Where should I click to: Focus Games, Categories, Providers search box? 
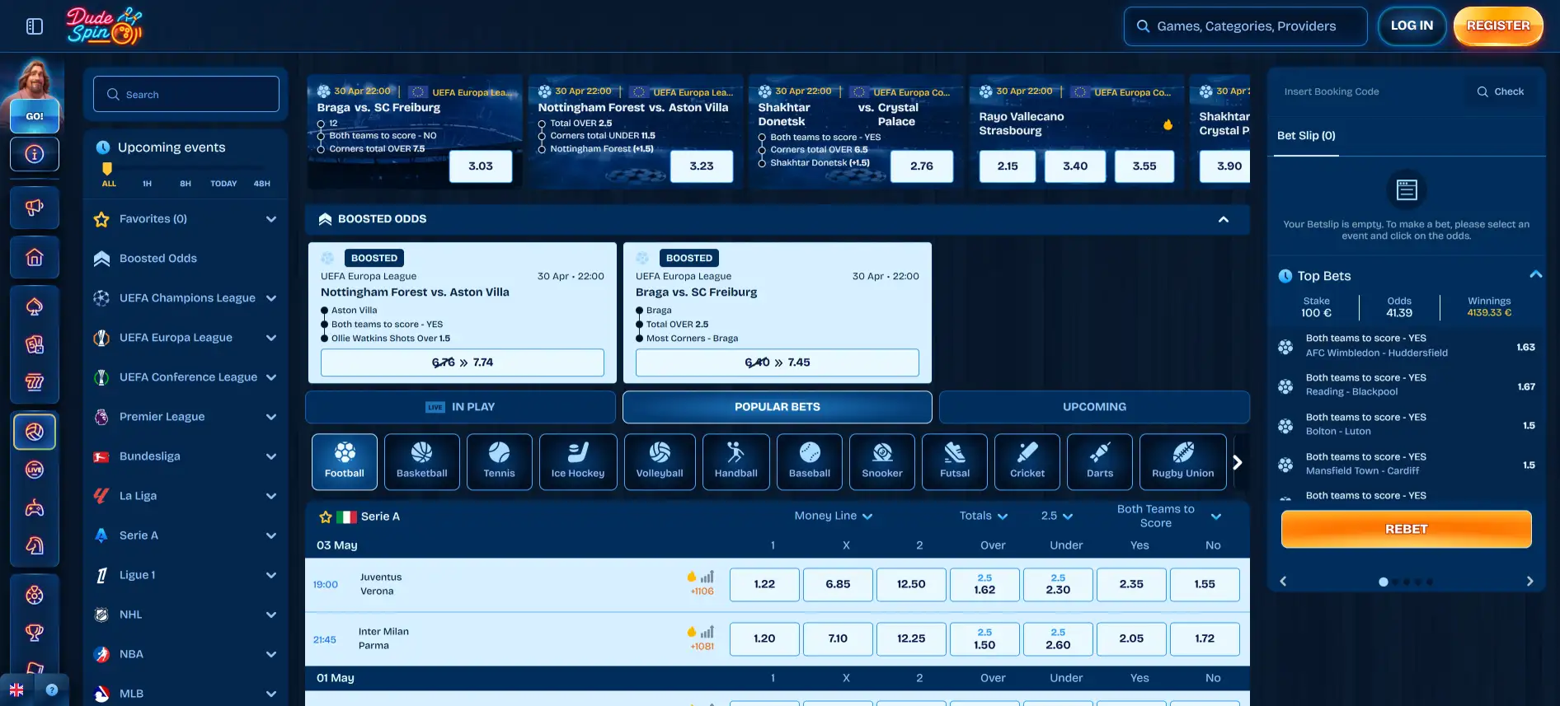1245,26
